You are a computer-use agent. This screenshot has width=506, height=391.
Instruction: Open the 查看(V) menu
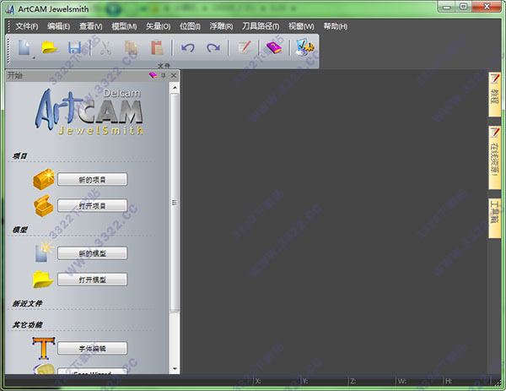click(91, 26)
